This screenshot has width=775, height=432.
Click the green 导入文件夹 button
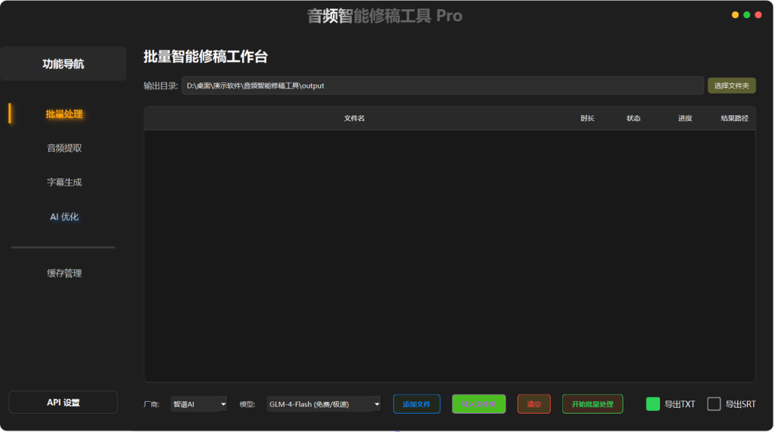[x=479, y=404]
